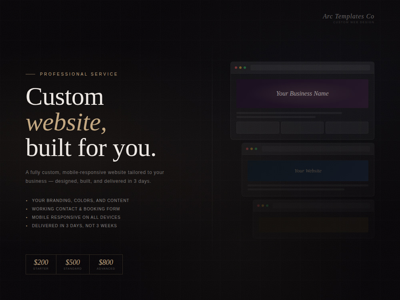Image resolution: width=400 pixels, height=300 pixels.
Task: Click 'Delivered in 3 Days, Not 3 Weeks' bullet
Action: (x=74, y=226)
